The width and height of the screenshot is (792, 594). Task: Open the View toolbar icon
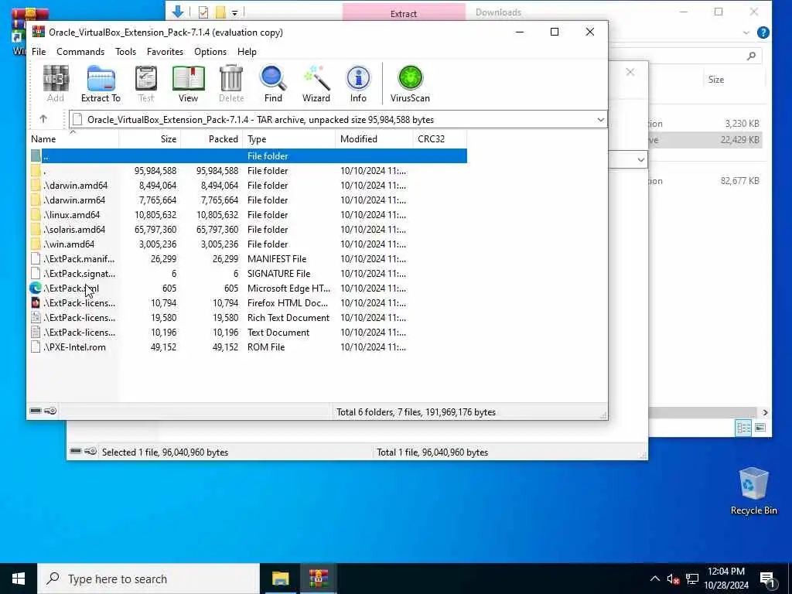point(189,84)
